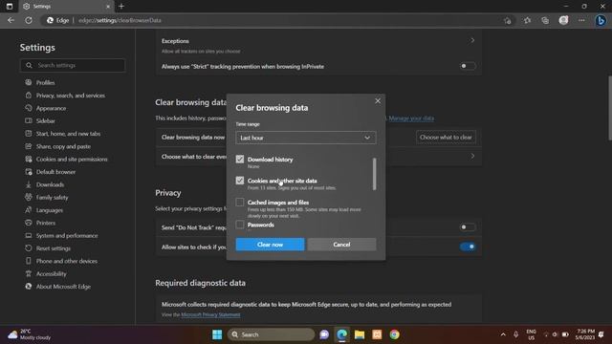Click the dialog's data list scrollbar
This screenshot has height=344, width=612.
[x=374, y=174]
